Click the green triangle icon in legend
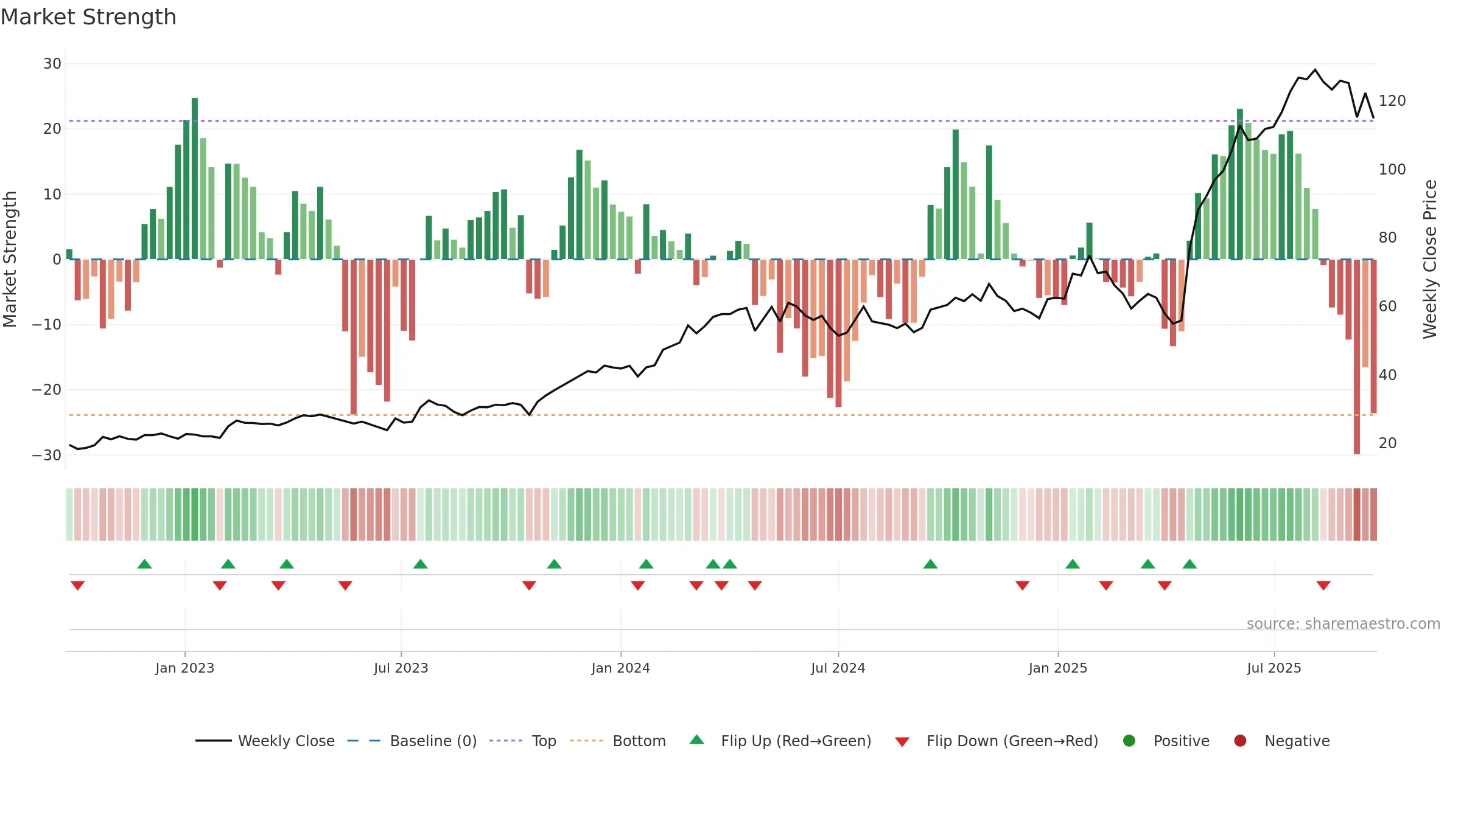This screenshot has width=1461, height=821. point(697,740)
